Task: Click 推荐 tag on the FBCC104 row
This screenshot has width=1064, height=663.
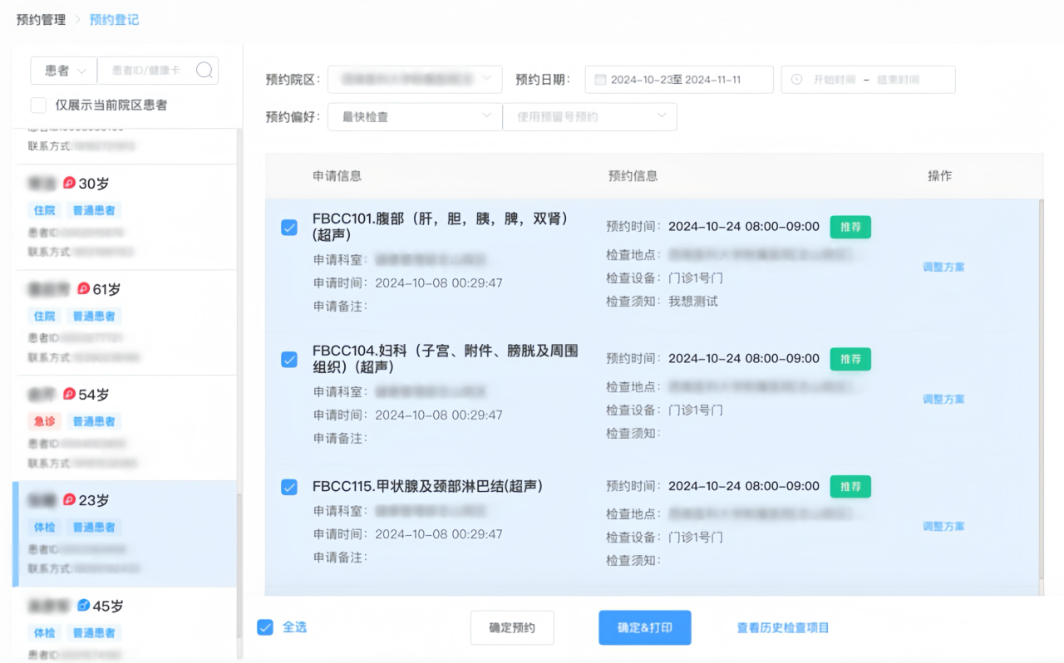Action: [x=850, y=359]
